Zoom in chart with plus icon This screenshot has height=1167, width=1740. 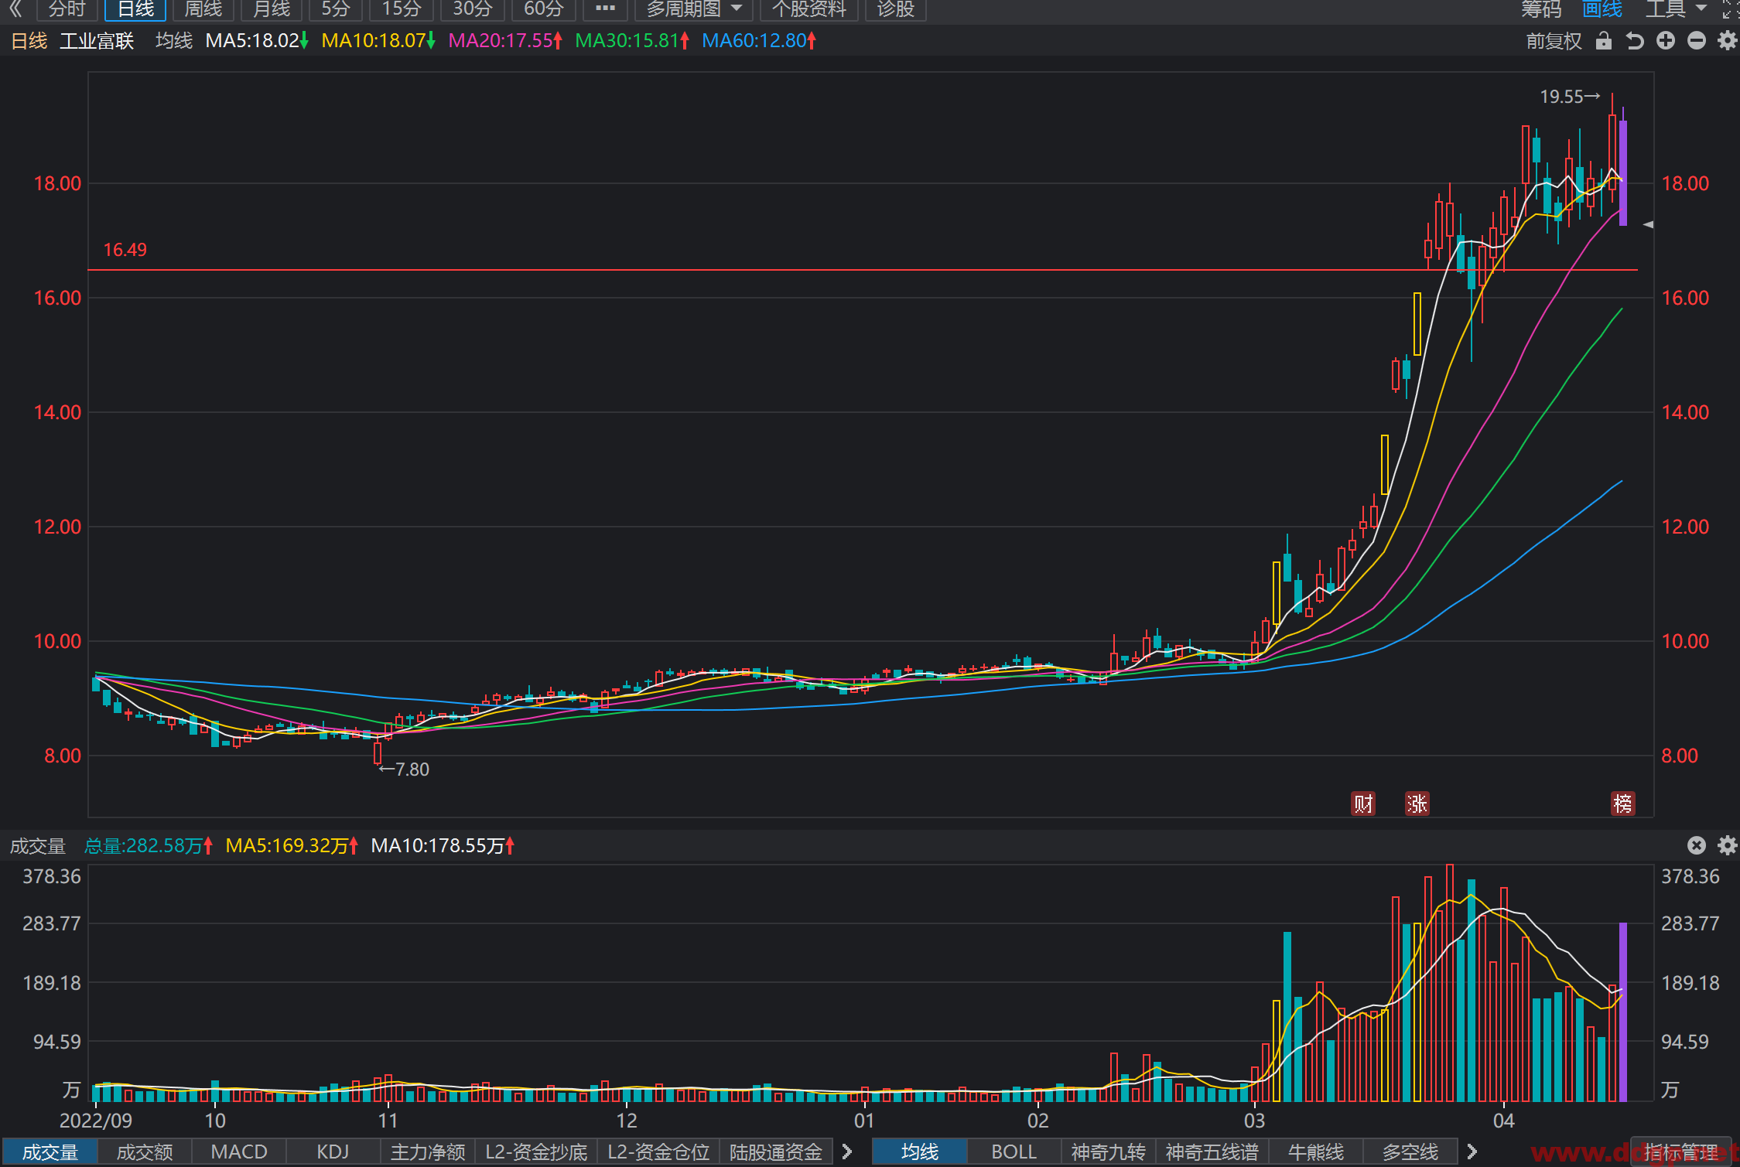pos(1666,41)
